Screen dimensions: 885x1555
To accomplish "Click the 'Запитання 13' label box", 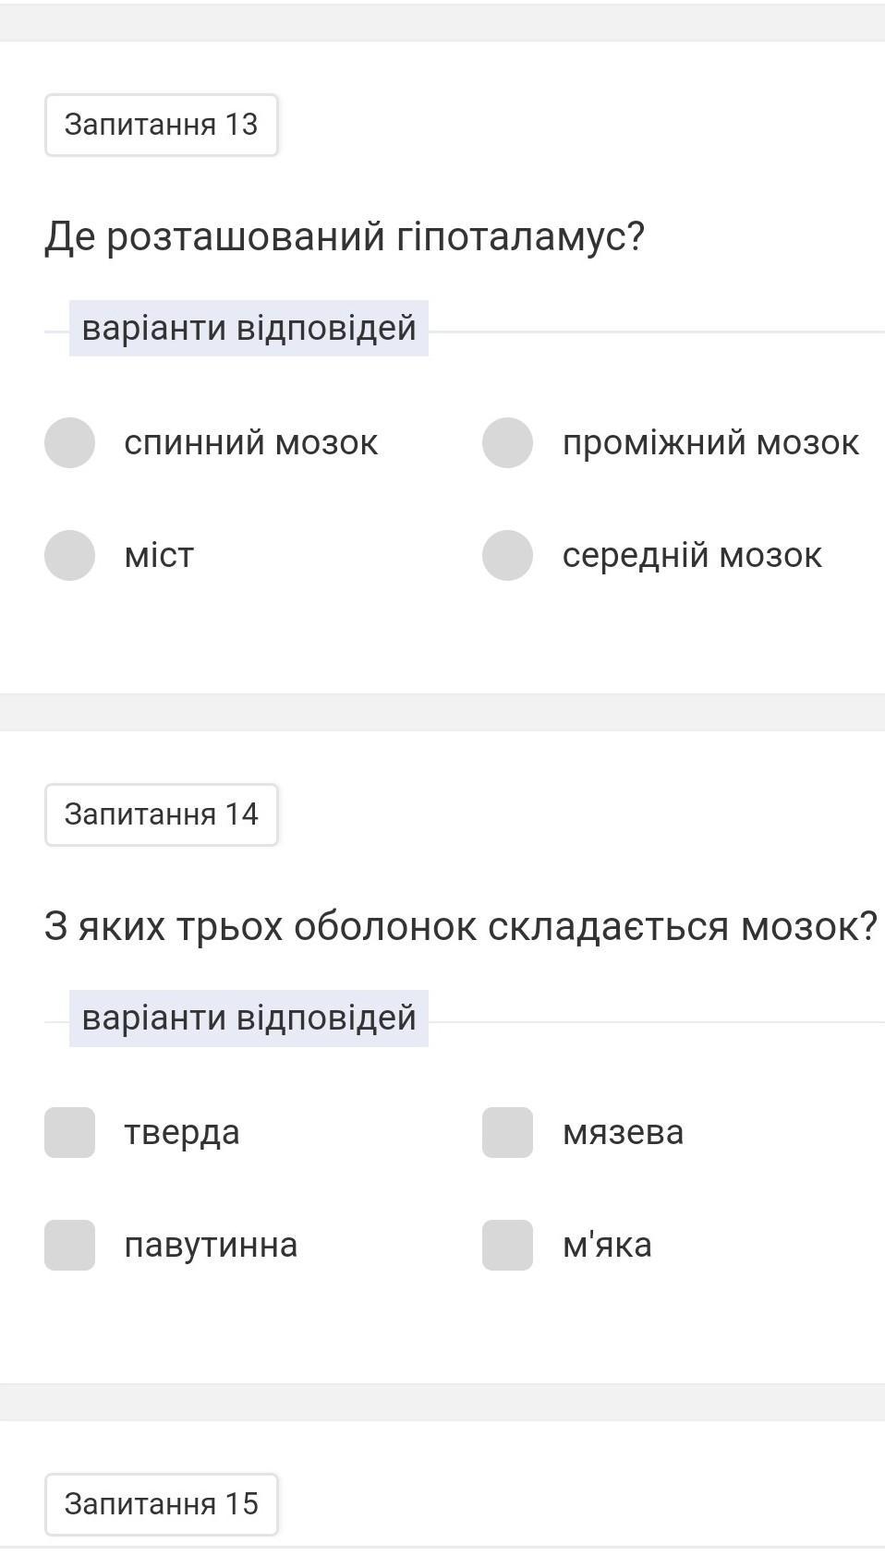I will 162,125.
